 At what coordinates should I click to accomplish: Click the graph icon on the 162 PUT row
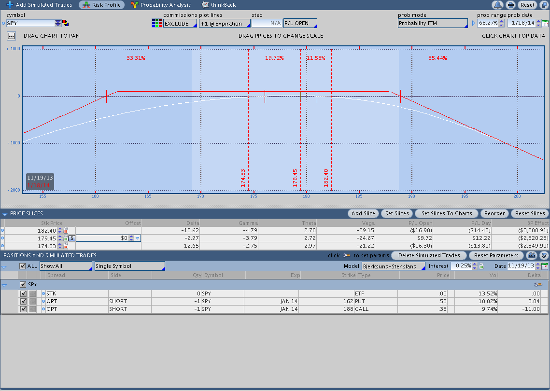(x=33, y=301)
